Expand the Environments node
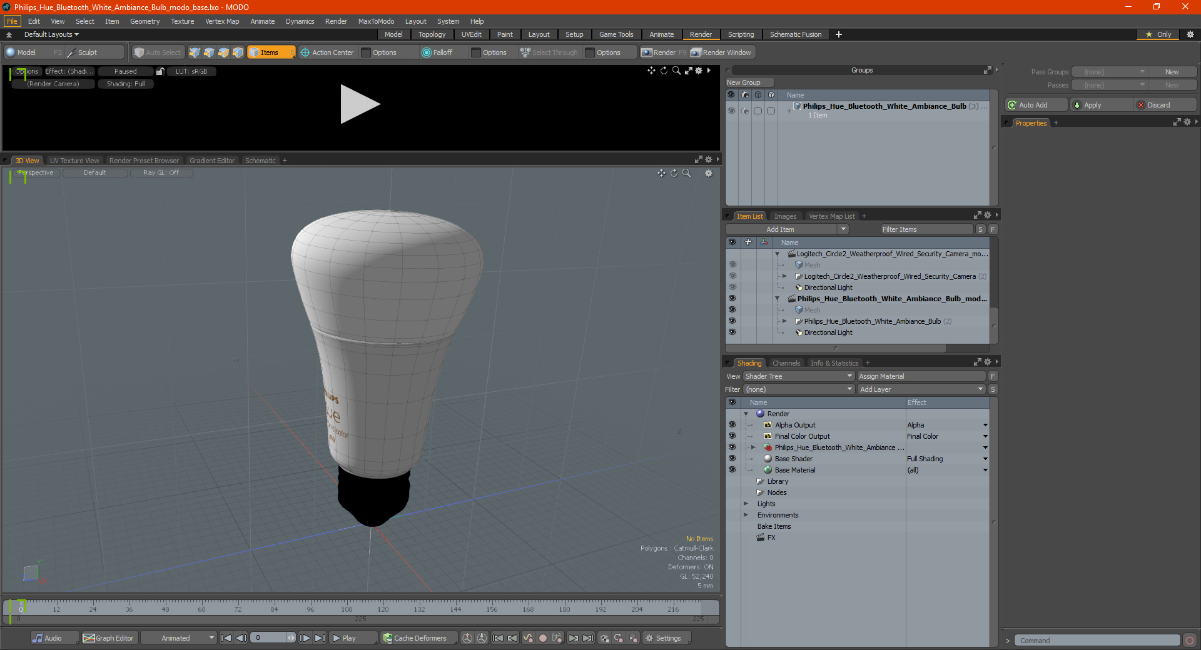This screenshot has width=1201, height=650. 746,515
